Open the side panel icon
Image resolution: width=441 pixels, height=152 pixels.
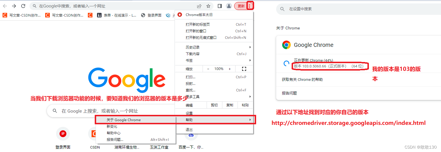pyautogui.click(x=220, y=6)
